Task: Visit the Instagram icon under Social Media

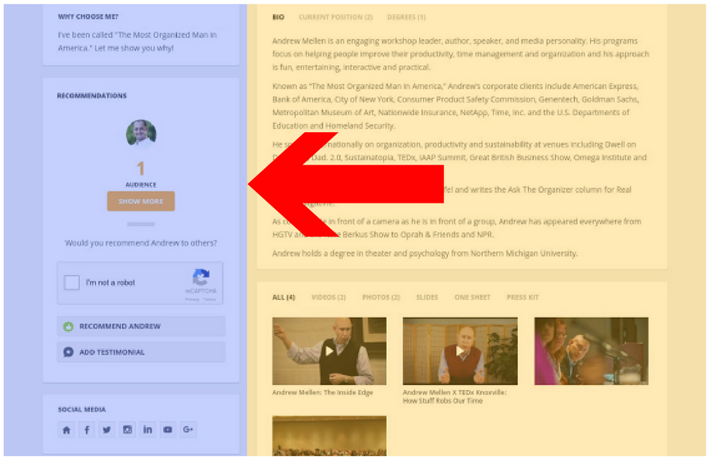Action: (x=127, y=429)
